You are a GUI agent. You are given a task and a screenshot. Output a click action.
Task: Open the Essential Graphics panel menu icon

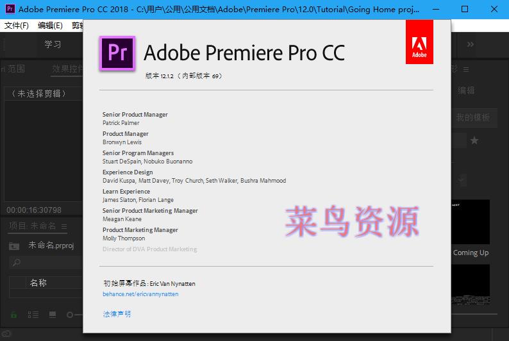pyautogui.click(x=466, y=69)
